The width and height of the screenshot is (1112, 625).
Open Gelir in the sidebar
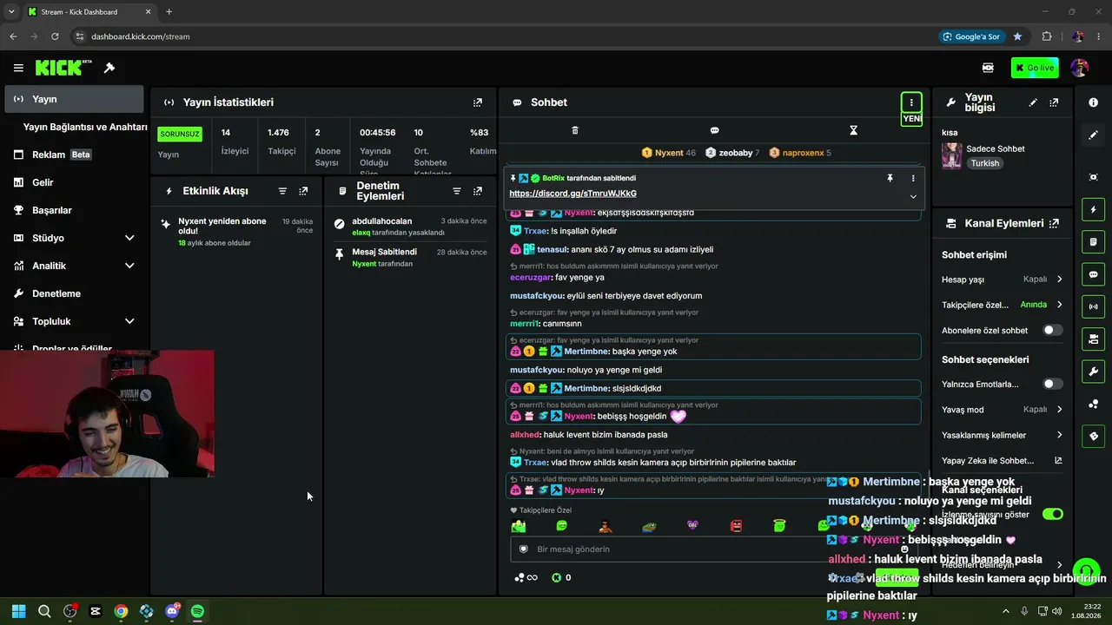(74, 182)
